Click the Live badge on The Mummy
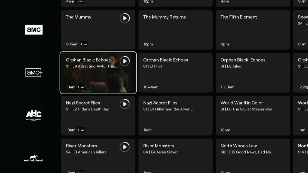Viewport: 308px width, 173px height. click(x=84, y=44)
